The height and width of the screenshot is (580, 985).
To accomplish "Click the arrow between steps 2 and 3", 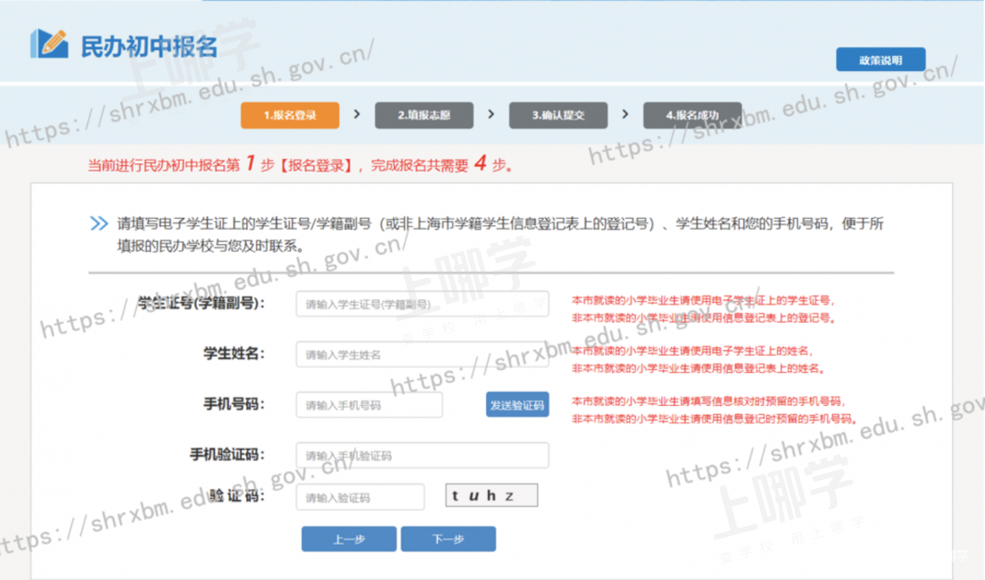I will pyautogui.click(x=491, y=114).
